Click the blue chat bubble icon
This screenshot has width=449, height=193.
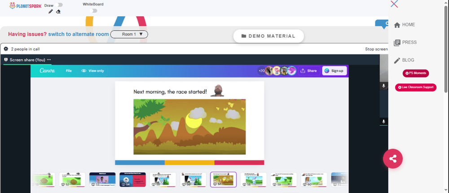click(382, 24)
